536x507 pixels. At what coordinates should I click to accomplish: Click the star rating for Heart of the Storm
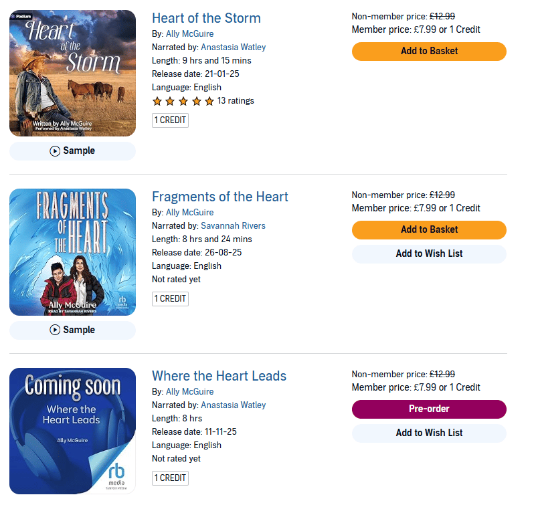pyautogui.click(x=183, y=101)
